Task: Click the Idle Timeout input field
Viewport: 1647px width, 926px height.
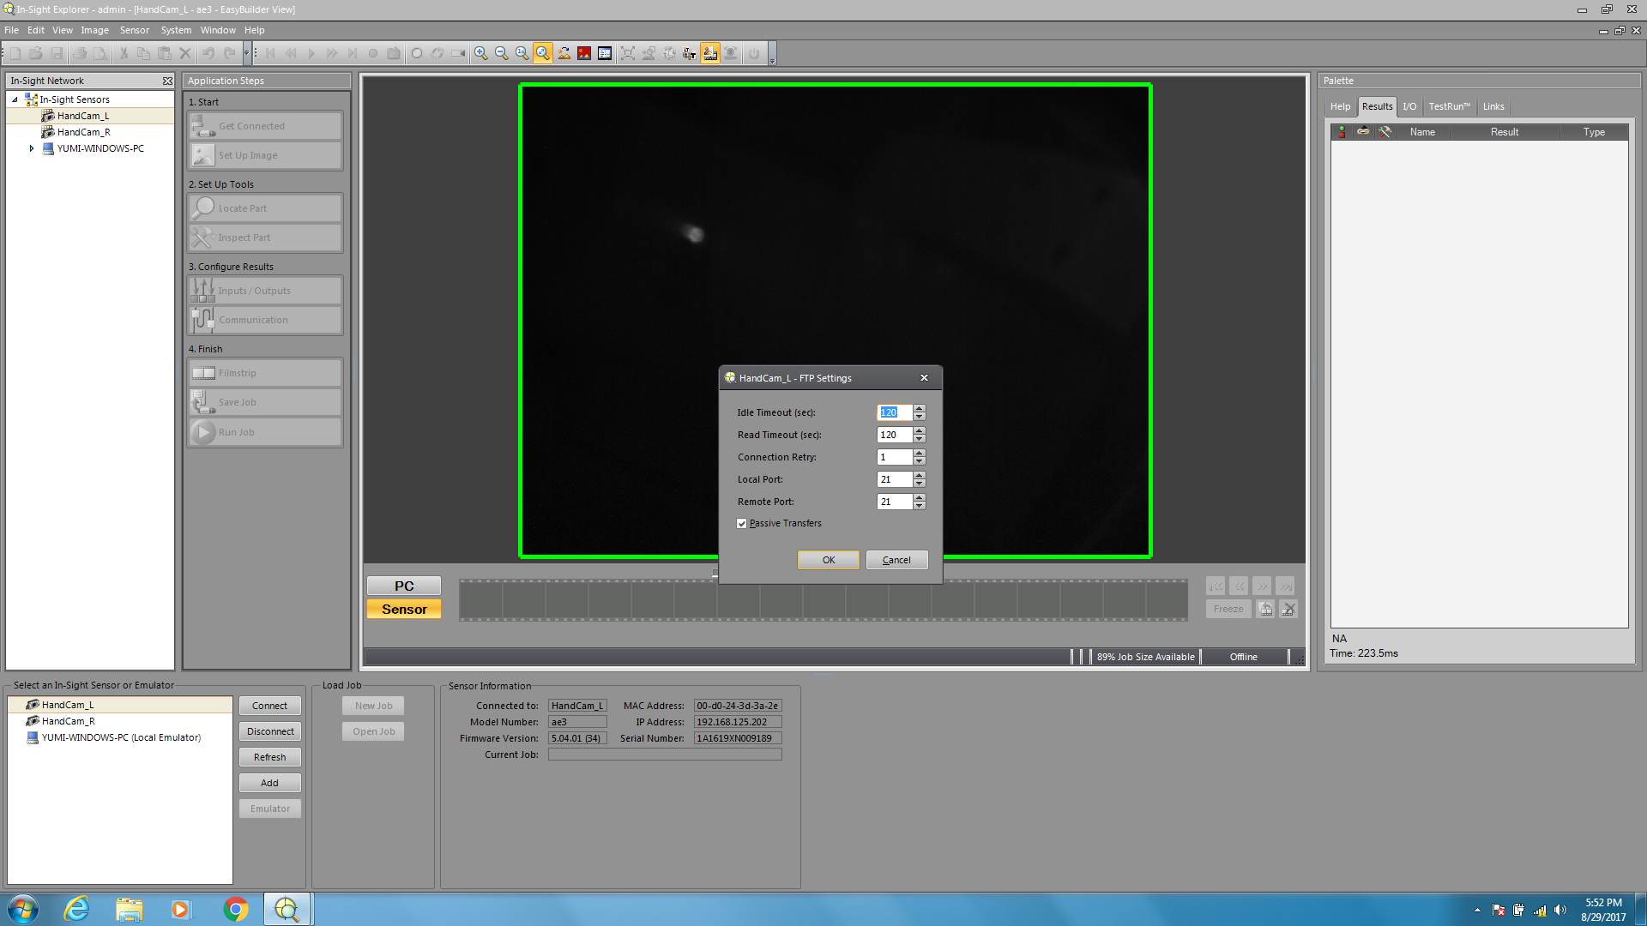Action: coord(893,412)
